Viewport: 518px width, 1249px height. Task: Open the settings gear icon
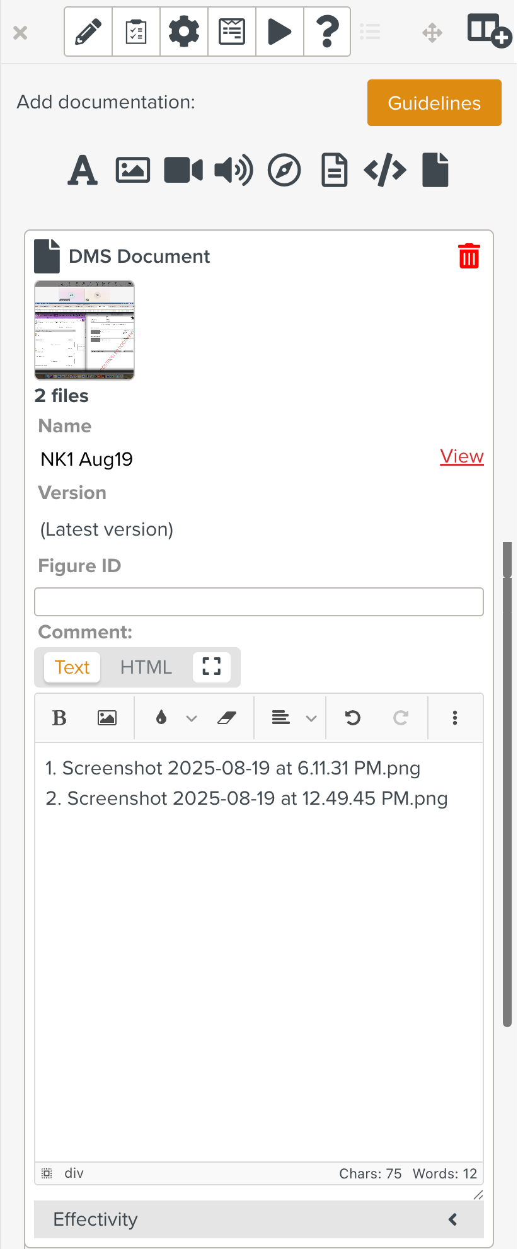pos(184,32)
